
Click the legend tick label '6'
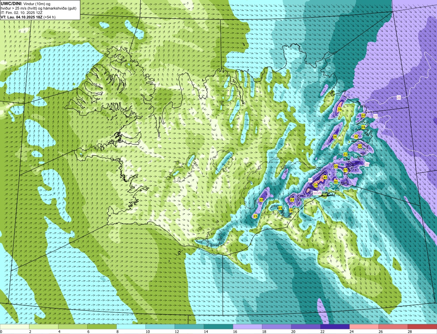click(88, 332)
